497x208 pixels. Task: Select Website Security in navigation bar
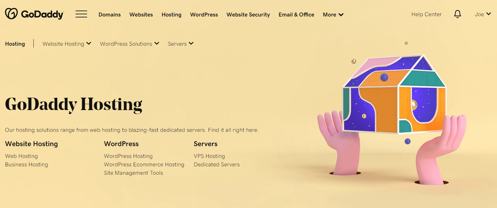pos(248,15)
